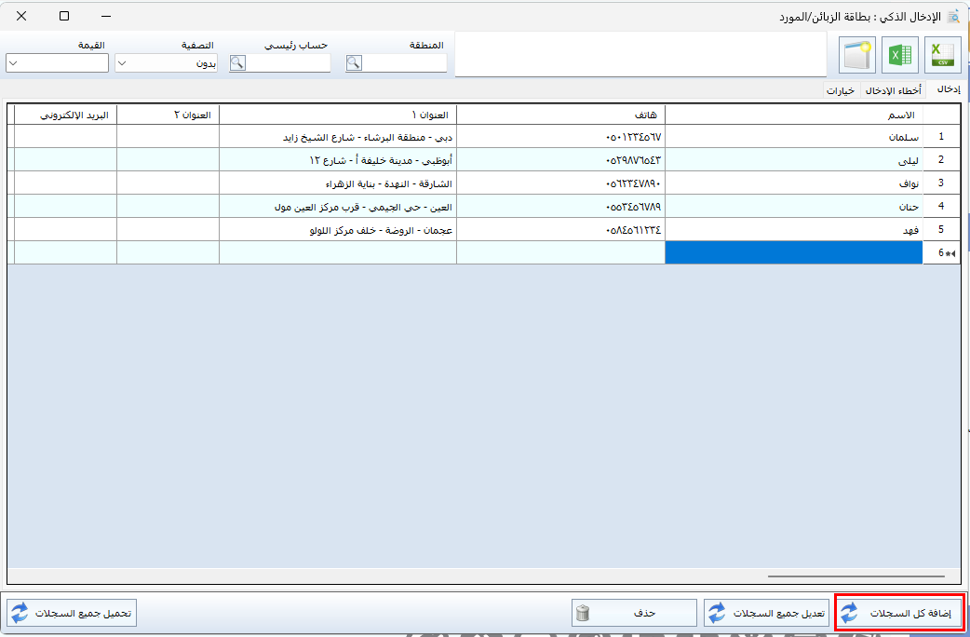The width and height of the screenshot is (970, 637).
Task: Click the phone cell ٠٥٨٤٥٦١٢٣٤
Action: 561,230
